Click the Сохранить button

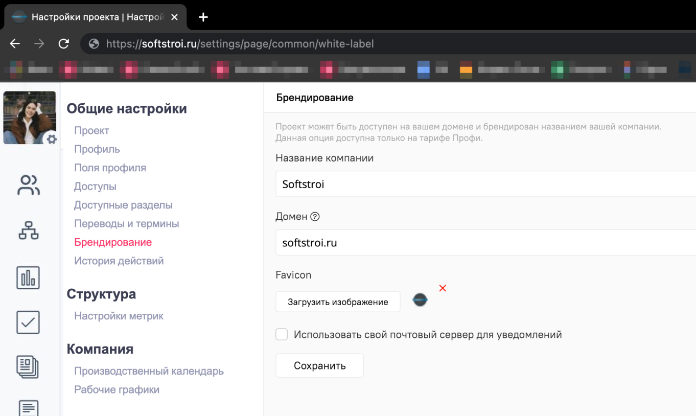(319, 365)
